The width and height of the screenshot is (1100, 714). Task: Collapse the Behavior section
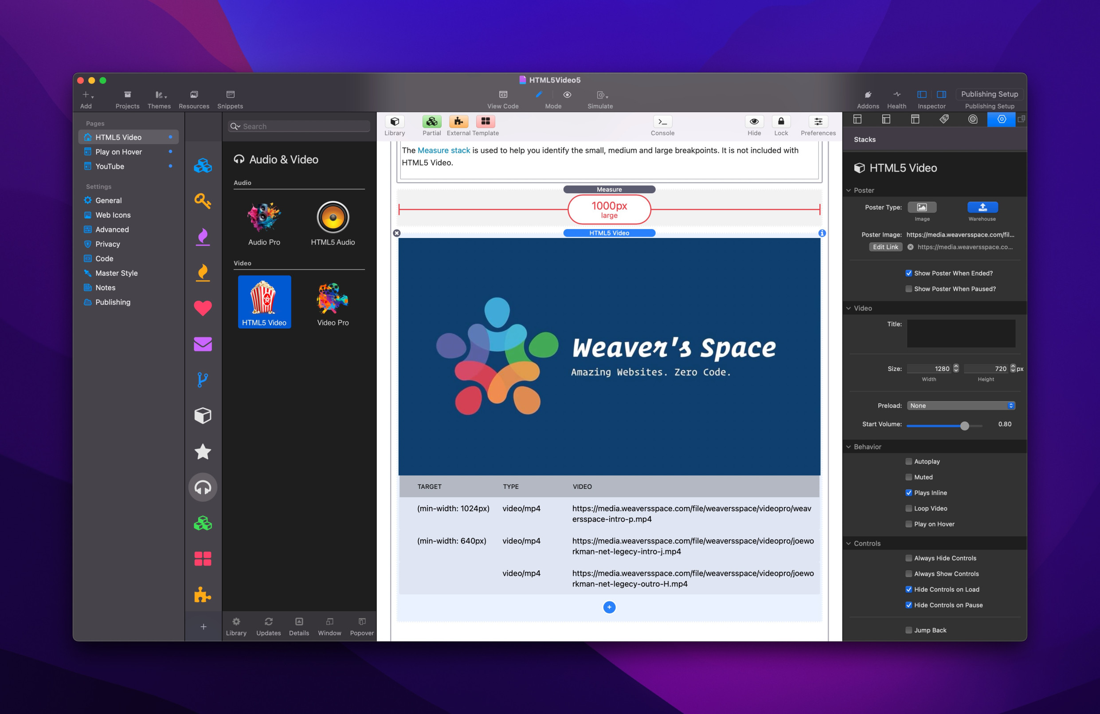pos(849,447)
